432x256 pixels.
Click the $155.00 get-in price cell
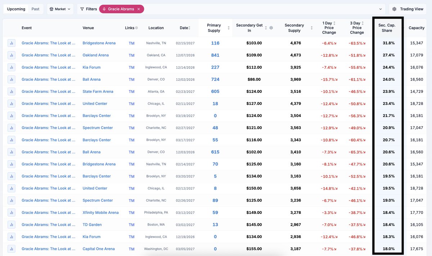click(254, 249)
